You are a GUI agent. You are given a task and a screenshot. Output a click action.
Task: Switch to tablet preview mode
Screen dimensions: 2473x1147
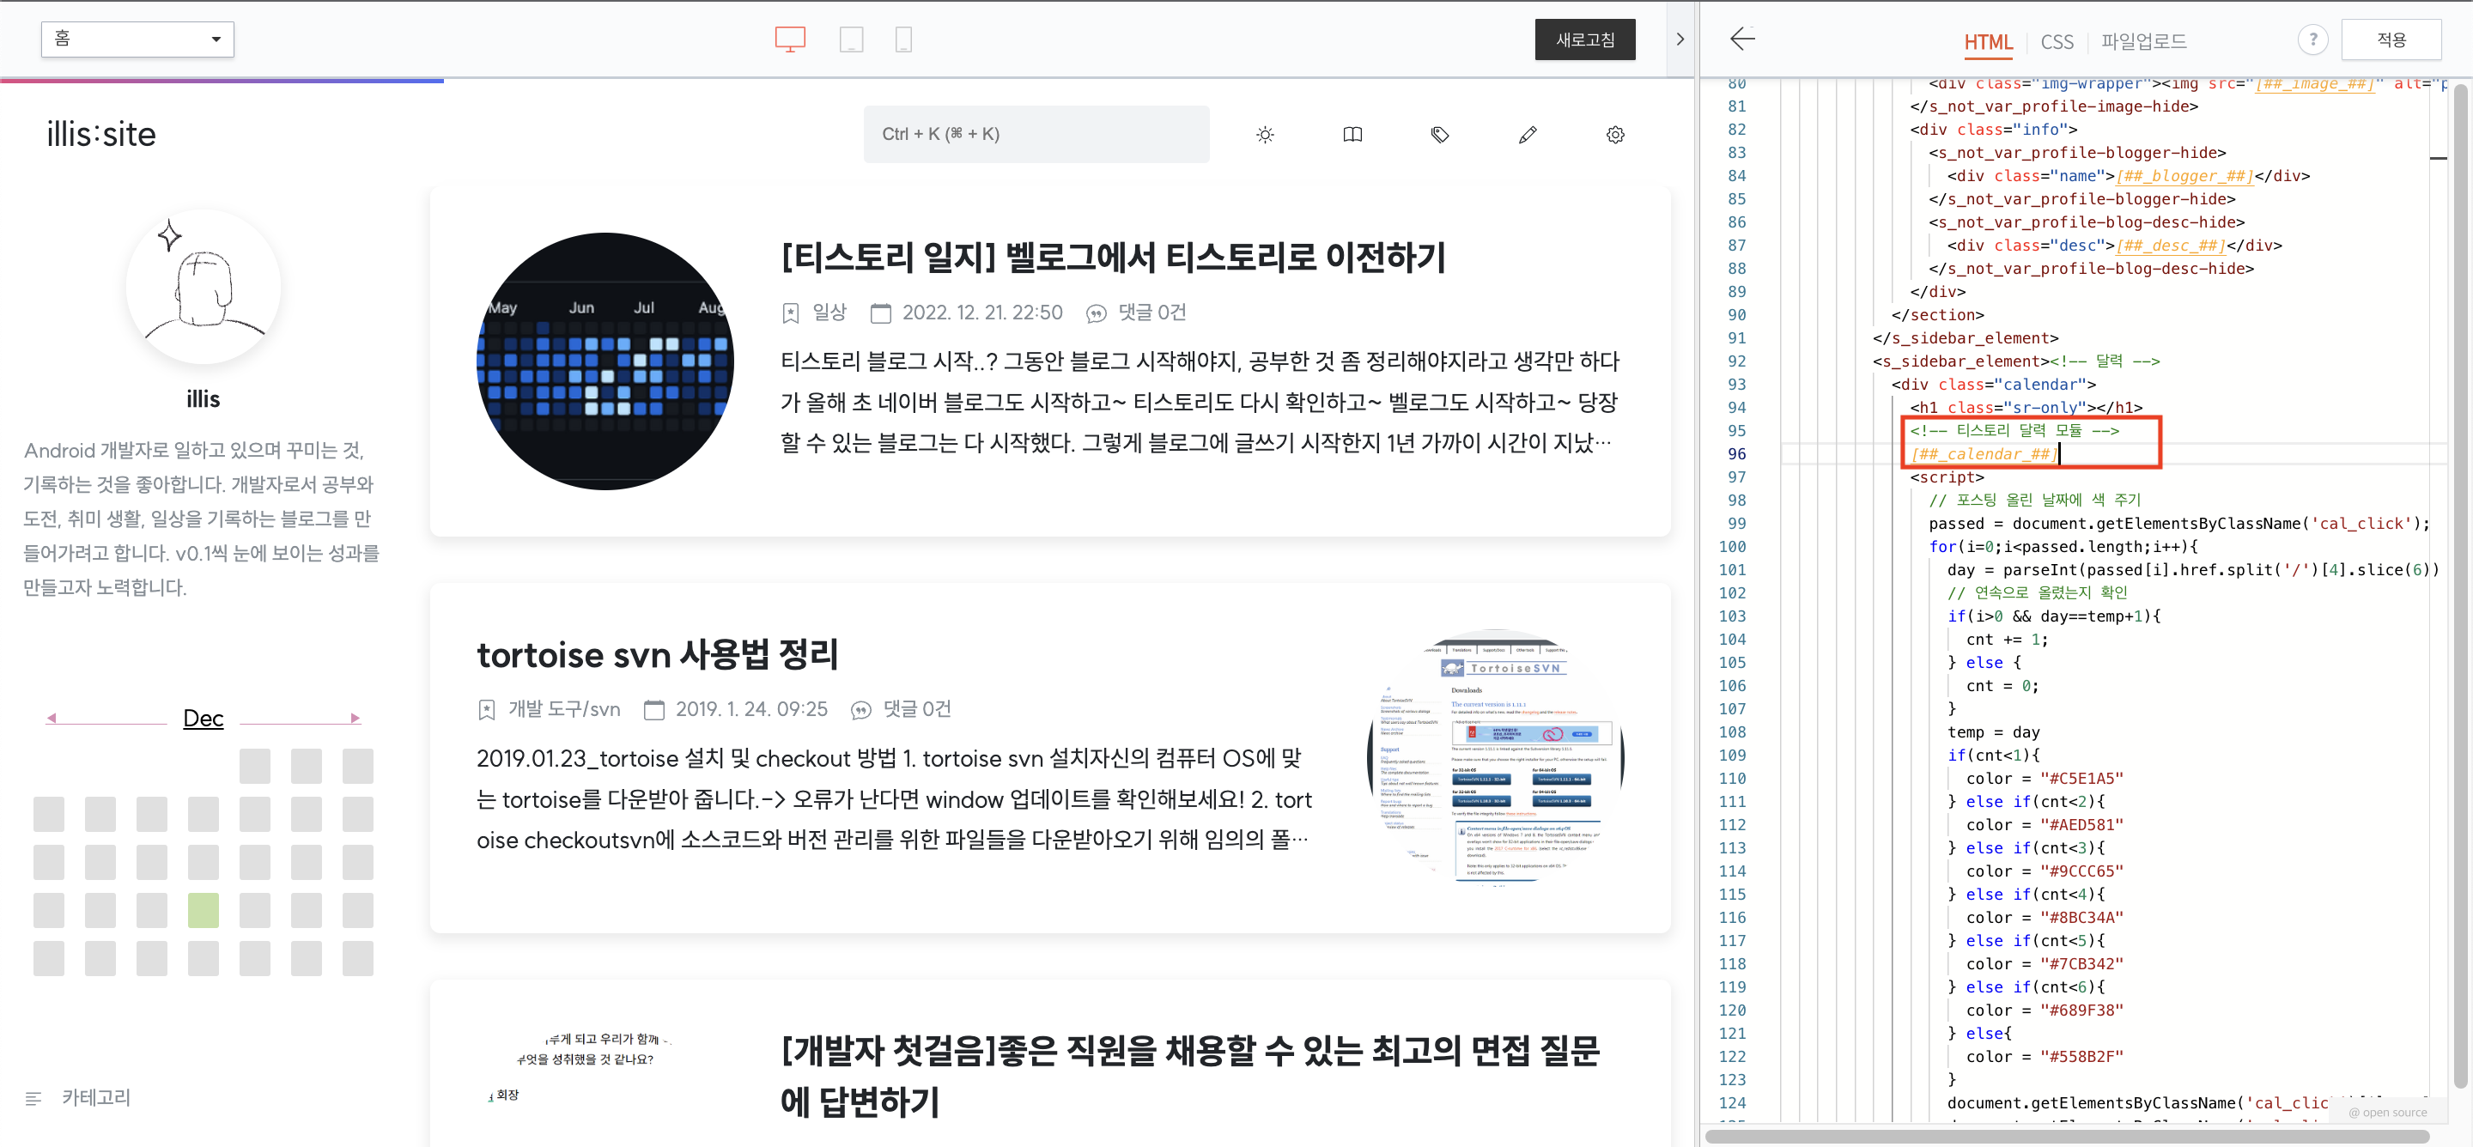(851, 39)
